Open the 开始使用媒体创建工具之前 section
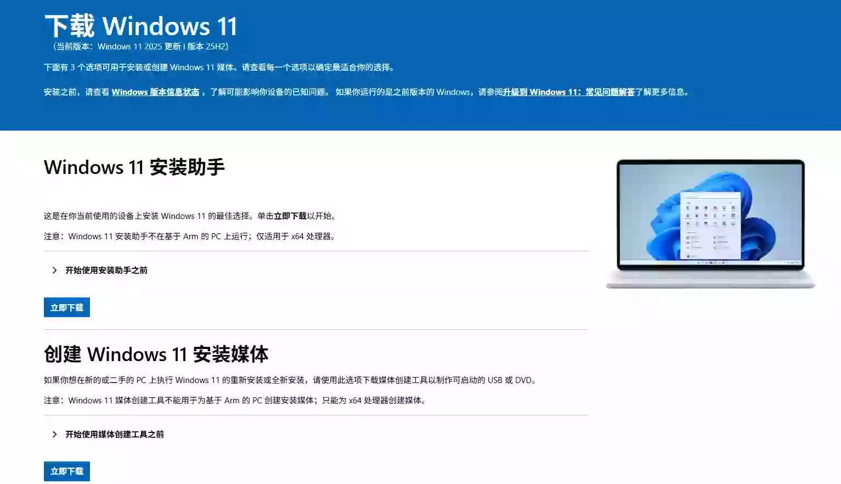The image size is (841, 484). tap(114, 434)
